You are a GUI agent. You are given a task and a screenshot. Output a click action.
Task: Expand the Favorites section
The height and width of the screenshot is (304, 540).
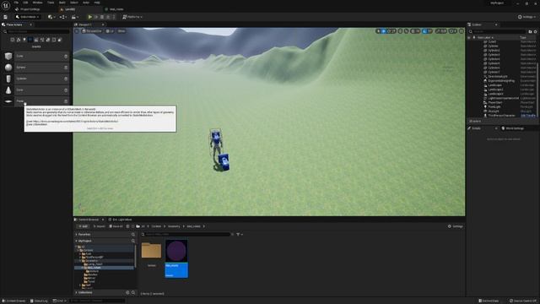click(x=77, y=235)
